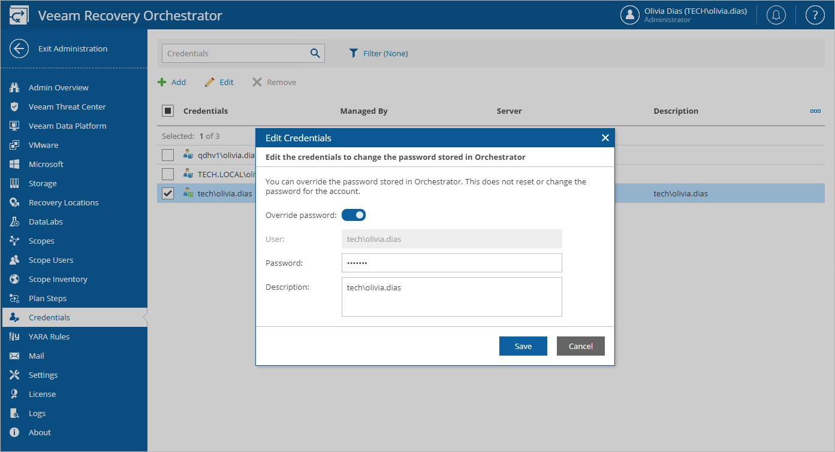The width and height of the screenshot is (835, 452).
Task: Click the Scope Inventory globe icon
Action: (15, 279)
